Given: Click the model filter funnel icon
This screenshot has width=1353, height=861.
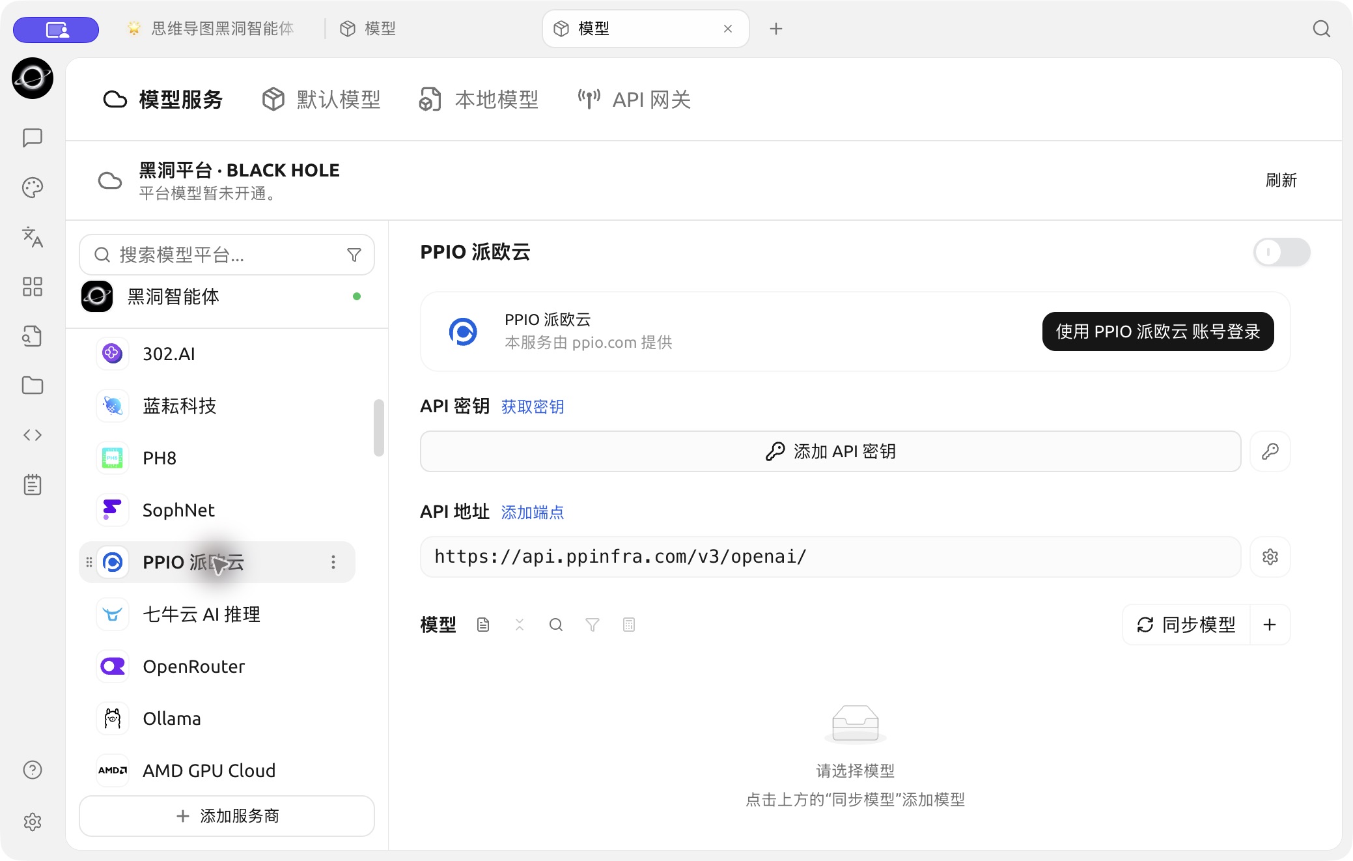Looking at the screenshot, I should (593, 625).
